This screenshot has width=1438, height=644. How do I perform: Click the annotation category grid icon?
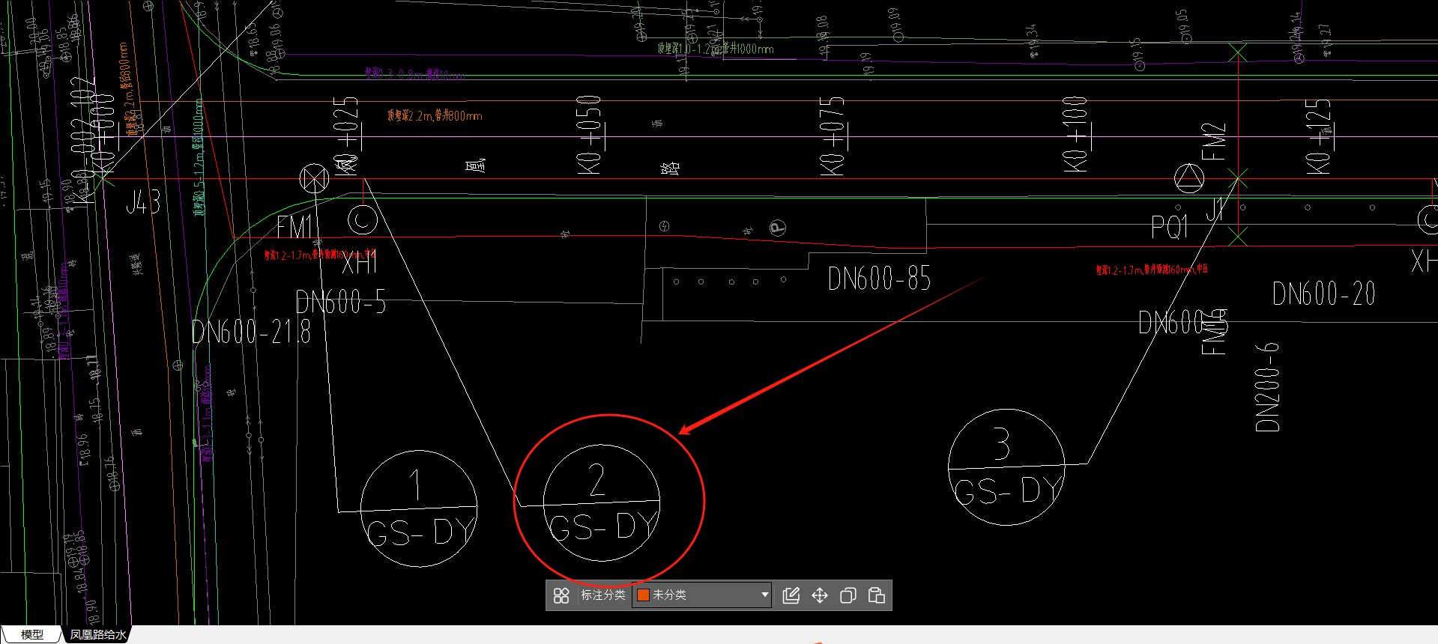point(561,595)
